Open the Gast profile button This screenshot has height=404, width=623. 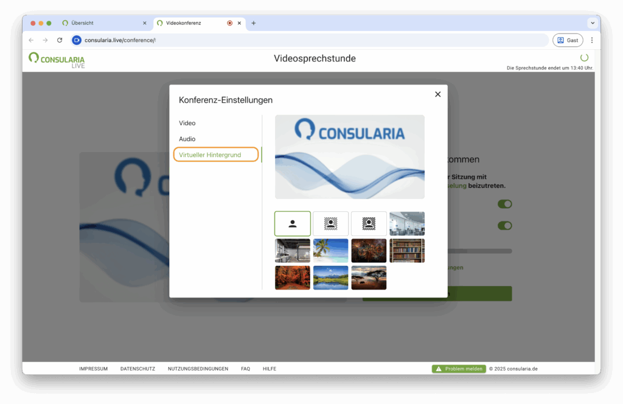tap(568, 40)
